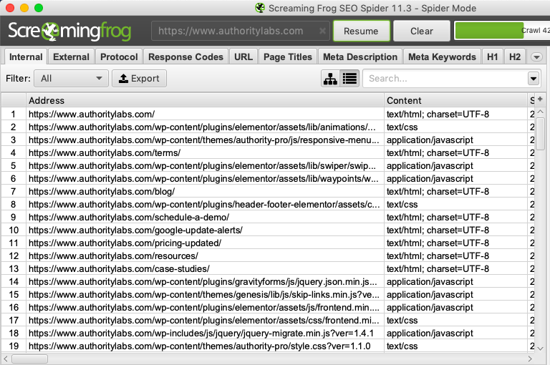The width and height of the screenshot is (550, 365).
Task: Click the horizontal scroll left arrow
Action: tap(6, 359)
